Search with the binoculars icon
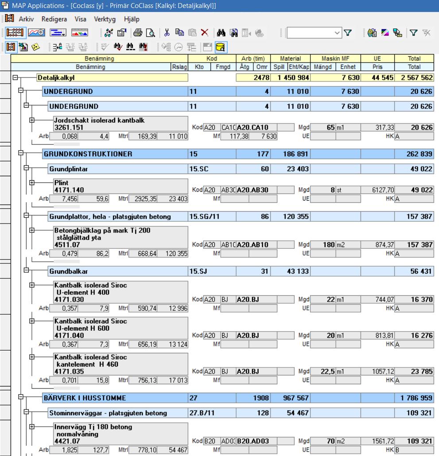Screen dimensions: 439x456 221,33
